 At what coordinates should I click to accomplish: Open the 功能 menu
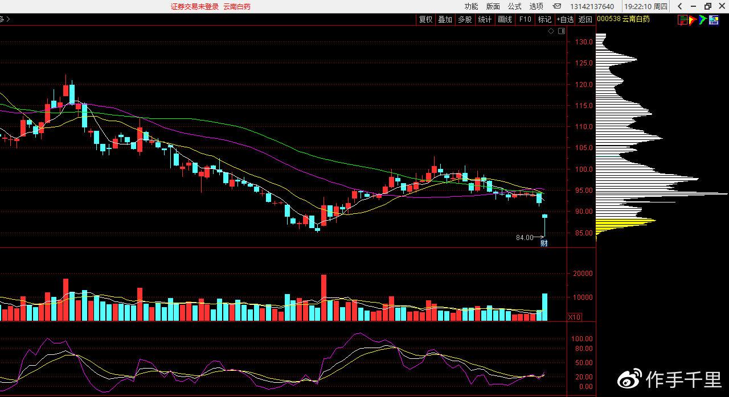(x=471, y=6)
